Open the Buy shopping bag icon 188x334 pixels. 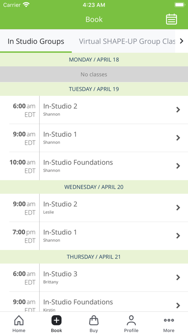[94, 320]
